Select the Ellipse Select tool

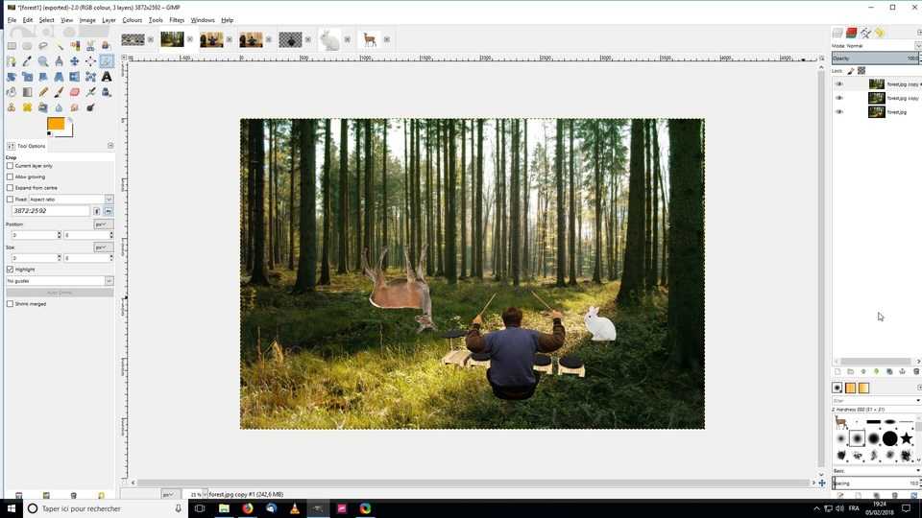27,46
